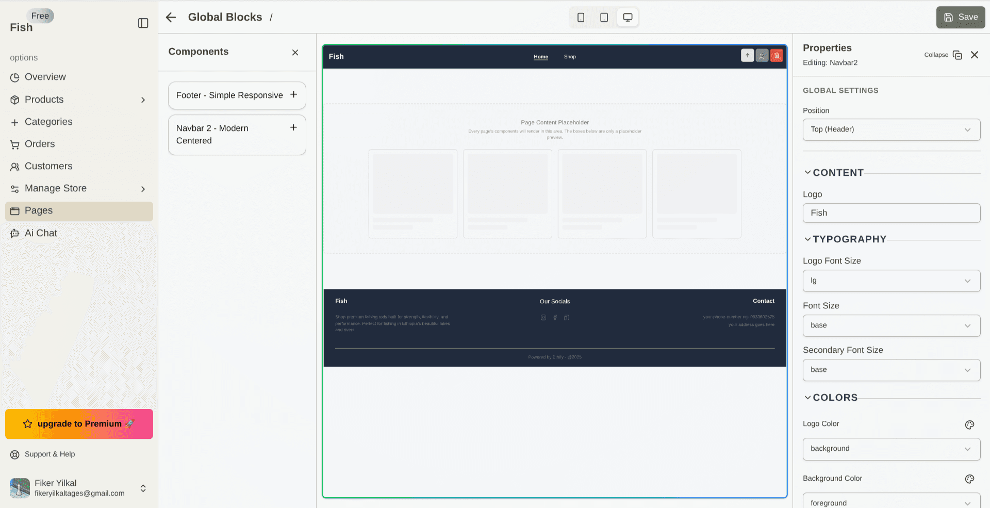Click upgrade to Premium

[78, 423]
